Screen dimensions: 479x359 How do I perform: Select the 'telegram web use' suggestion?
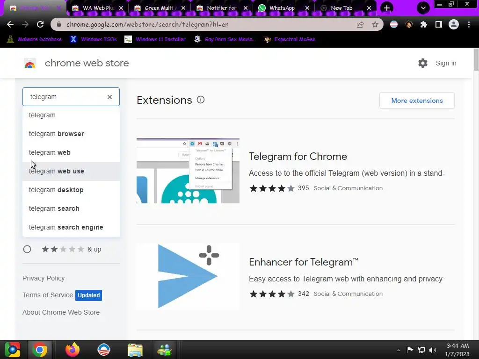pyautogui.click(x=71, y=171)
